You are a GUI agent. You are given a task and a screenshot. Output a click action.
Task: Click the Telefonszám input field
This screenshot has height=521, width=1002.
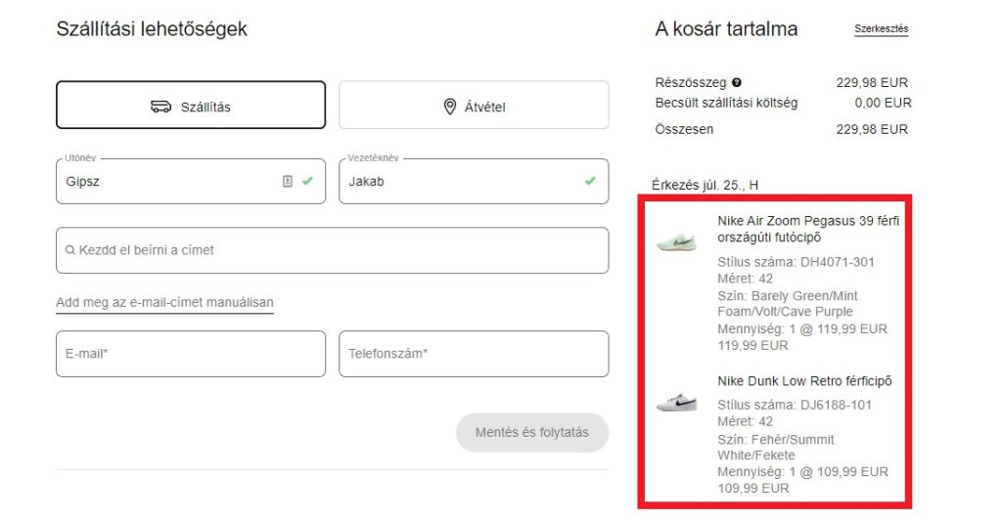tap(474, 354)
